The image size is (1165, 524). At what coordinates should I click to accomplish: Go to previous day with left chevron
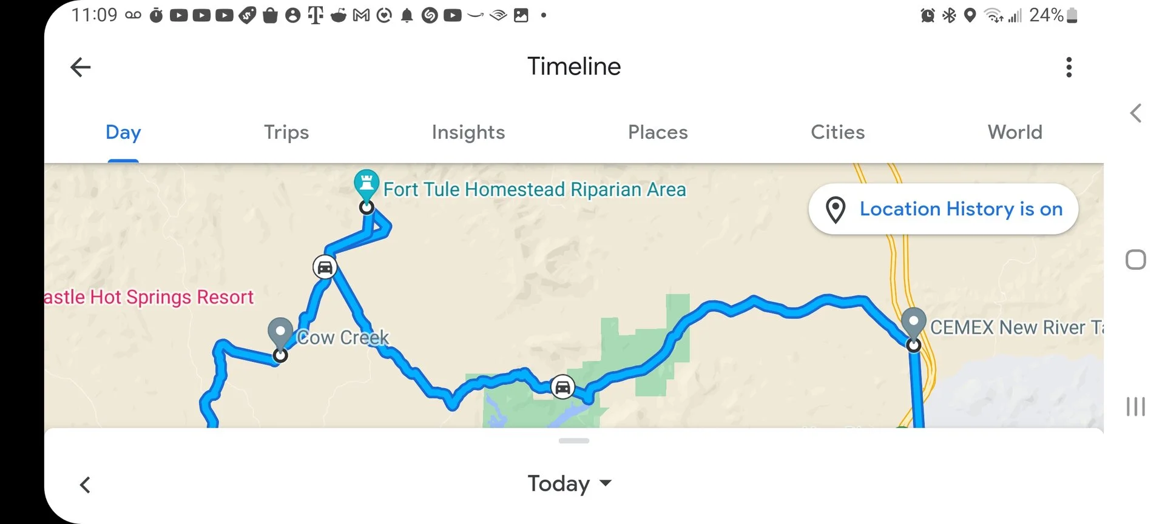click(86, 485)
